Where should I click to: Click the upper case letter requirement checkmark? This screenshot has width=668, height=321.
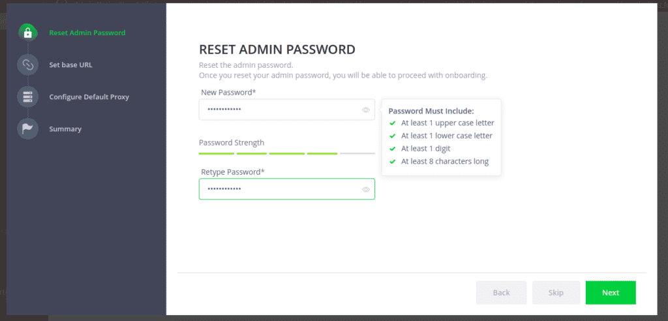(393, 123)
